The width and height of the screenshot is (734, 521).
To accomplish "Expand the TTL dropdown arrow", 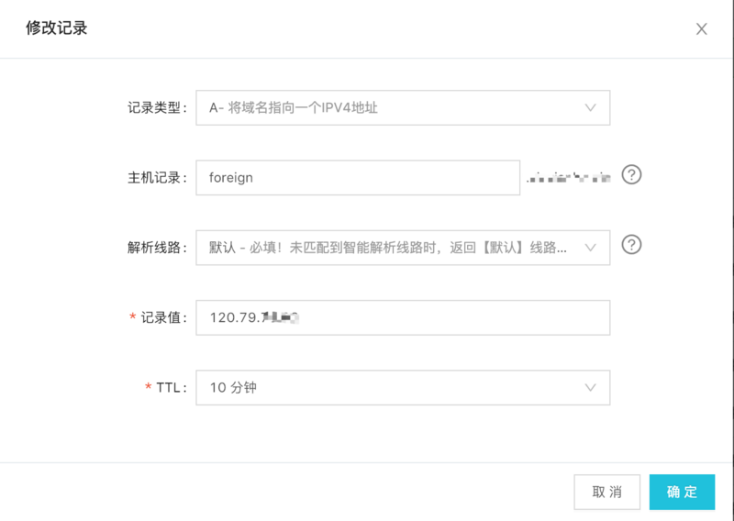I will 591,388.
